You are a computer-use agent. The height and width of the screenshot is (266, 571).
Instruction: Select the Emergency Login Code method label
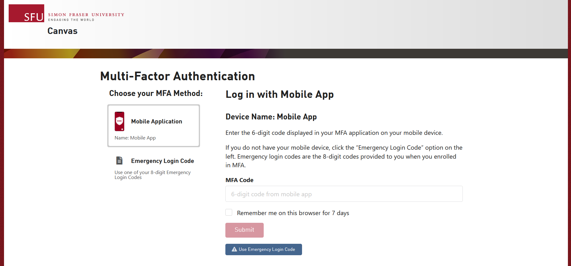162,161
